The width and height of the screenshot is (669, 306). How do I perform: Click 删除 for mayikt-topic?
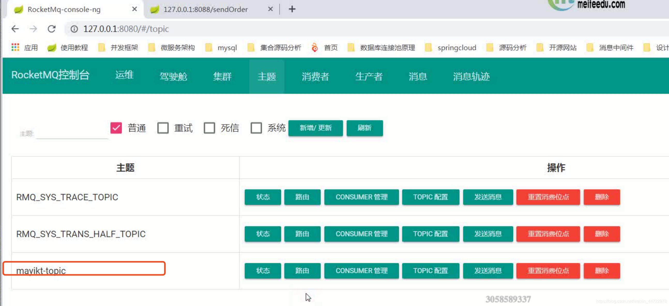click(602, 271)
